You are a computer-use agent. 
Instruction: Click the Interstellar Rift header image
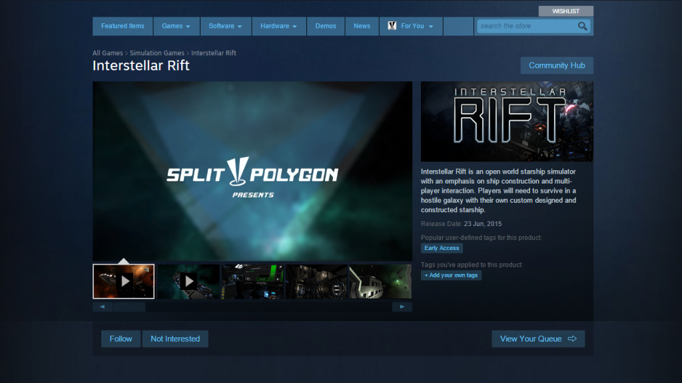pos(507,122)
